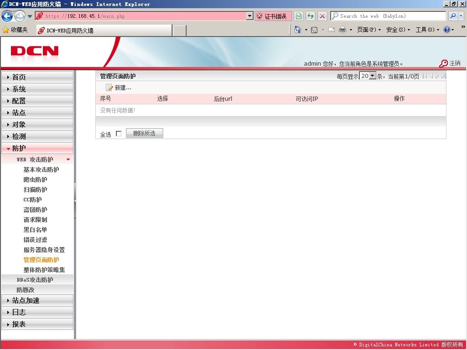Click the 新建... create button
The height and width of the screenshot is (350, 467).
click(119, 88)
